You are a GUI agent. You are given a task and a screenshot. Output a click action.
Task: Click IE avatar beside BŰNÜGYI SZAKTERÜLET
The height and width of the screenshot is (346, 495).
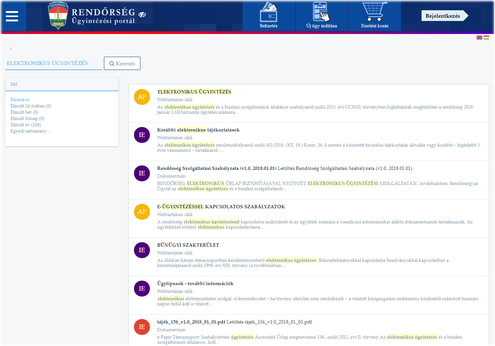pos(142,250)
